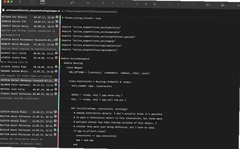The height and width of the screenshot is (149, 240).
Task: Jump to commit a1ce52e by Joshua Peek
Action: tap(56, 67)
